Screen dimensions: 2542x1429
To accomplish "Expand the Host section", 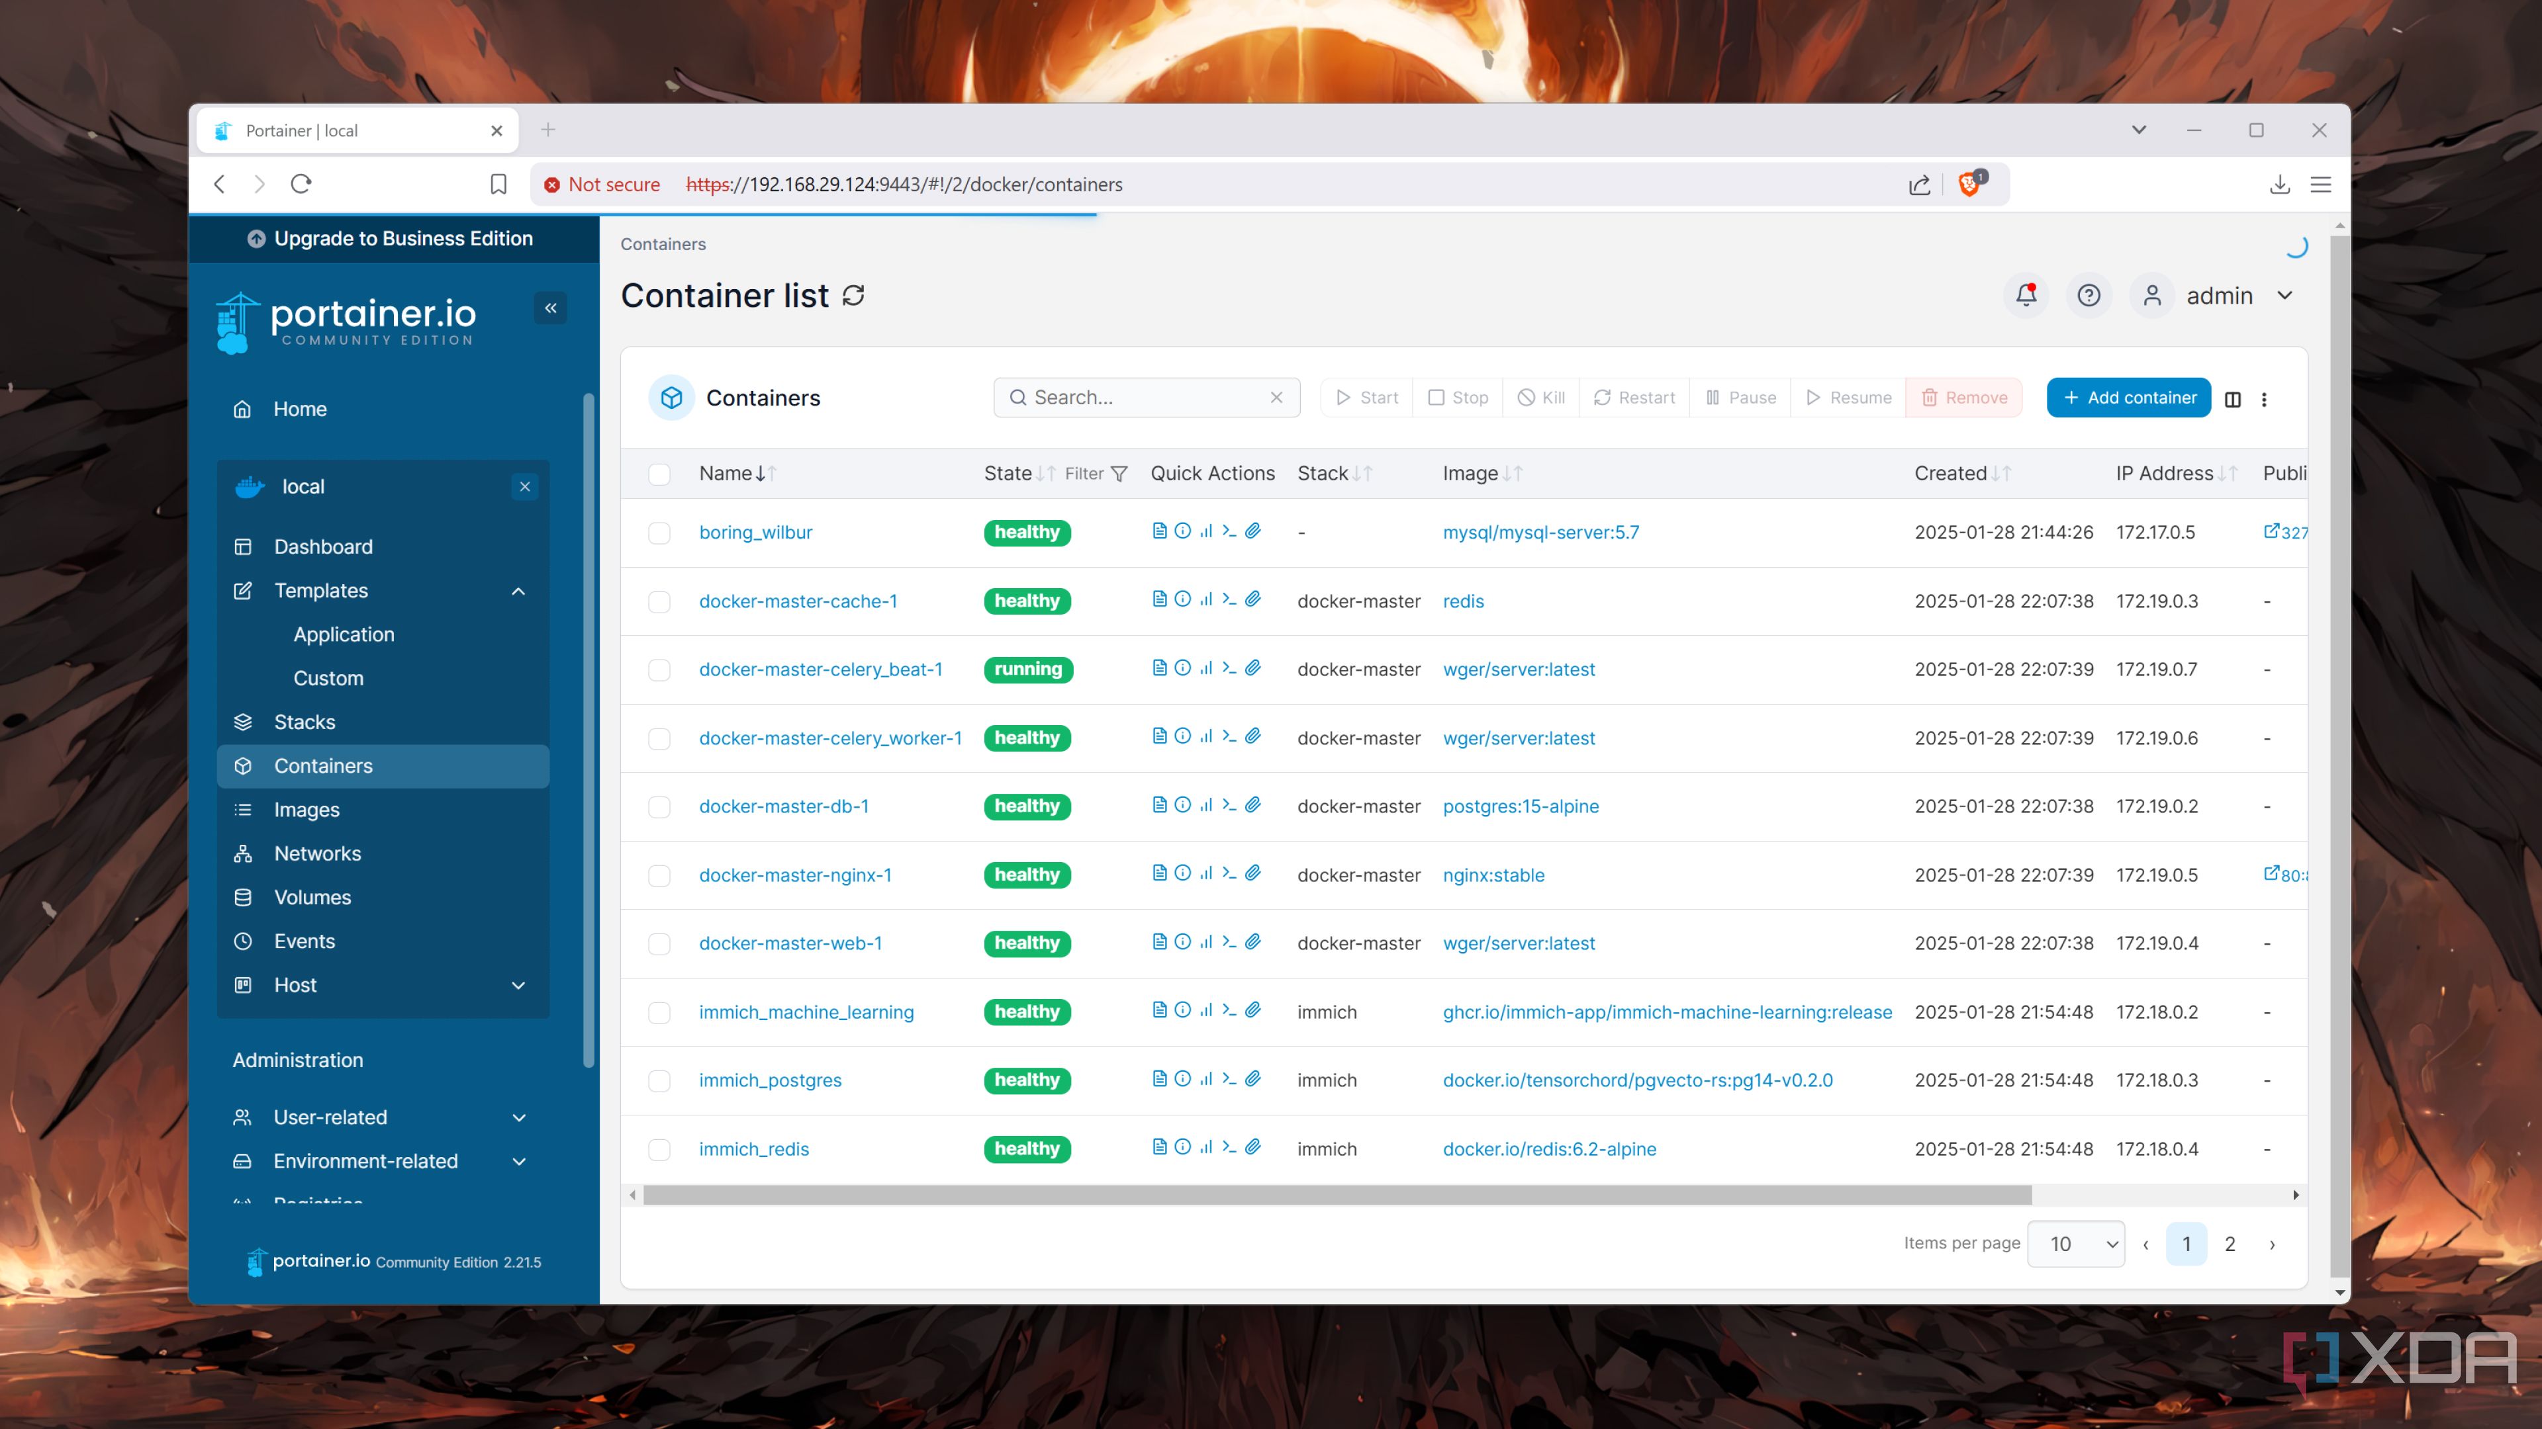I will [518, 984].
